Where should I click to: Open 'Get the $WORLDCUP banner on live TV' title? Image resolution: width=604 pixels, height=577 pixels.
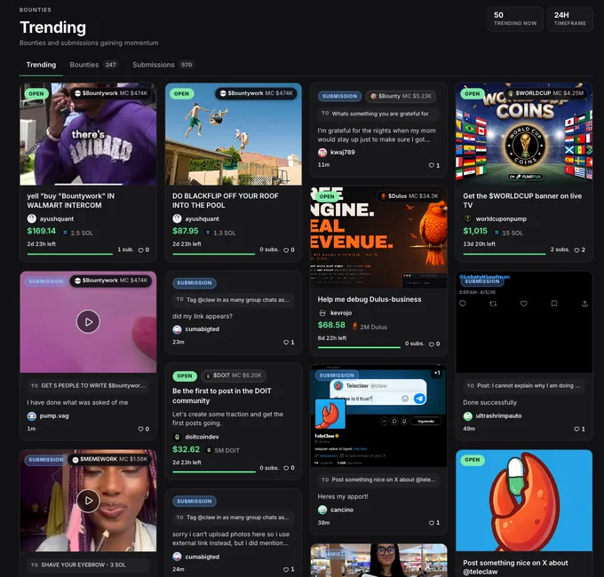coord(522,201)
